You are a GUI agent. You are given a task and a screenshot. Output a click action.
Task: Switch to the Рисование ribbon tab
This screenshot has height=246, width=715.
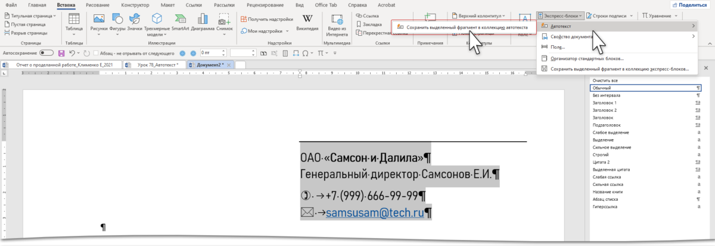[97, 5]
